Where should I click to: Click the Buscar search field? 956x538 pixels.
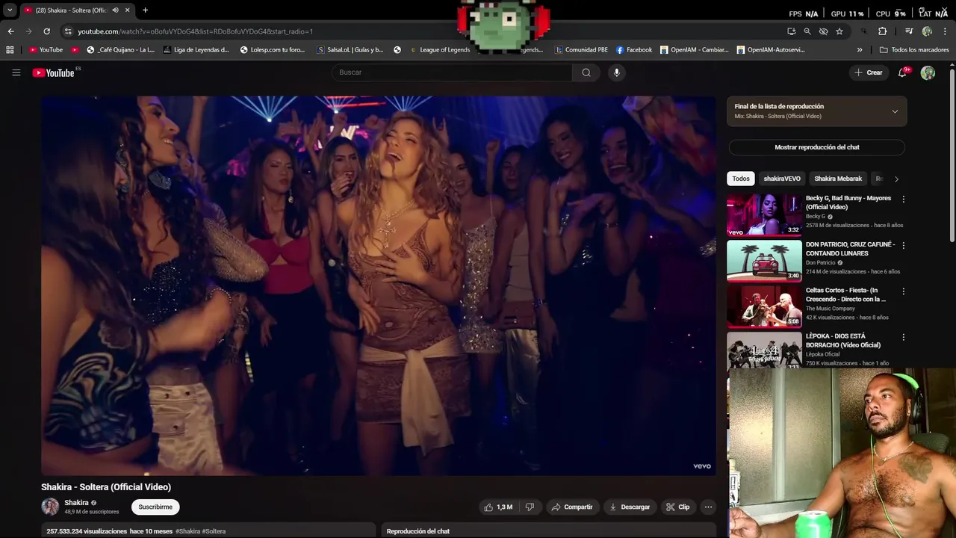tap(453, 72)
